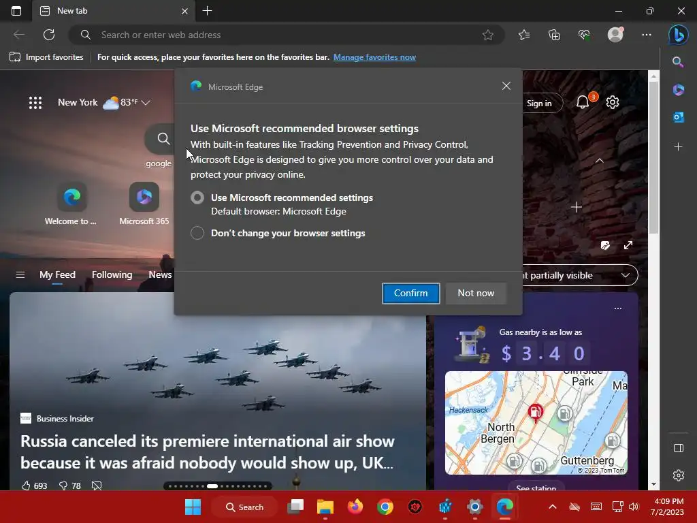Show hidden system tray icons chevron
Viewport: 697px width, 523px height.
coord(552,507)
